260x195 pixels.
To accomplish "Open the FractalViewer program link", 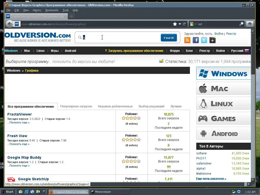I will point(20,114).
